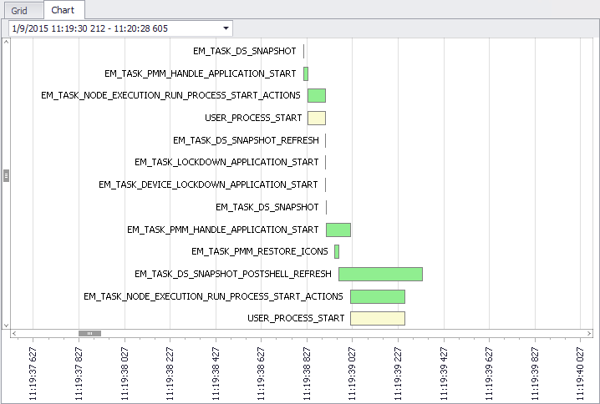600x404 pixels.
Task: Click the 11:19:37 627 time axis label
Action: [33, 373]
